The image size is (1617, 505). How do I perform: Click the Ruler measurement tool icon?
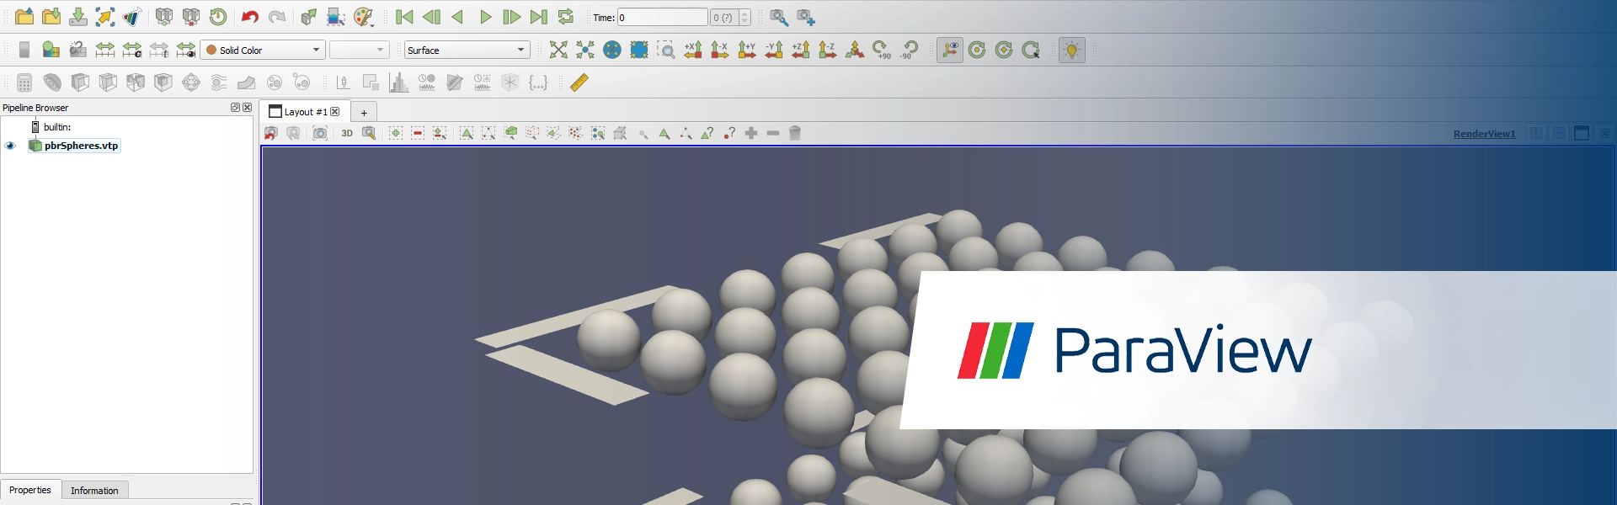coord(579,82)
